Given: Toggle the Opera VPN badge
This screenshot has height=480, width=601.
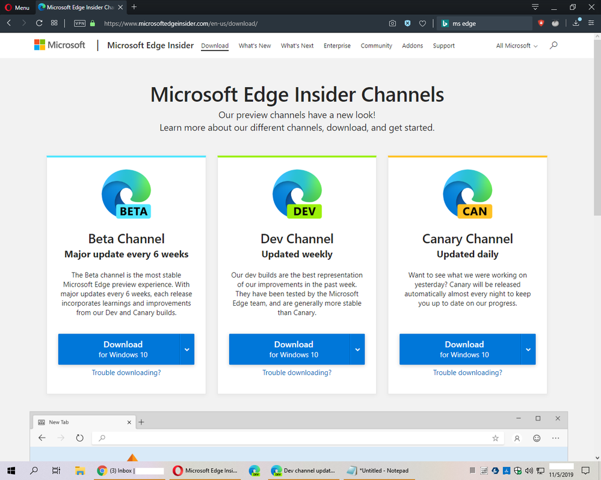Looking at the screenshot, I should 80,23.
